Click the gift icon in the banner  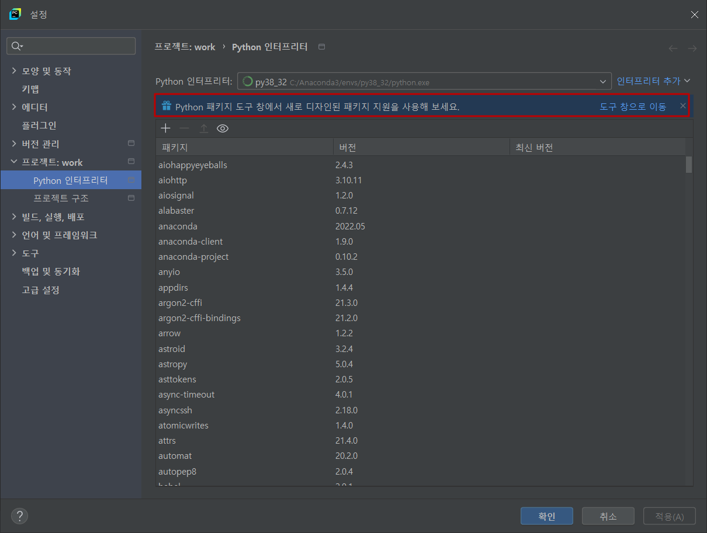[167, 106]
